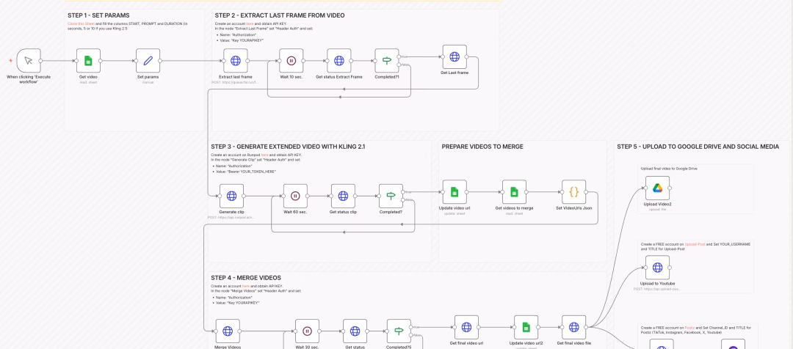Select the 'Get videos to merge' sheet node
Image resolution: width=793 pixels, height=349 pixels.
514,192
